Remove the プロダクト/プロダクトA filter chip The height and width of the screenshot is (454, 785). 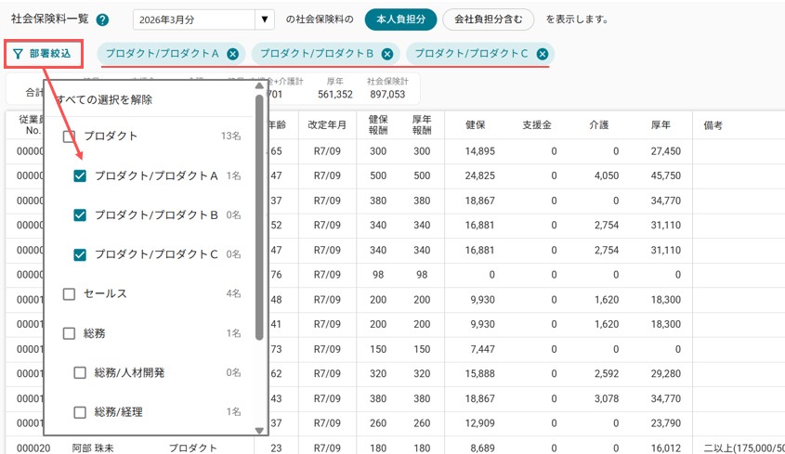[232, 54]
